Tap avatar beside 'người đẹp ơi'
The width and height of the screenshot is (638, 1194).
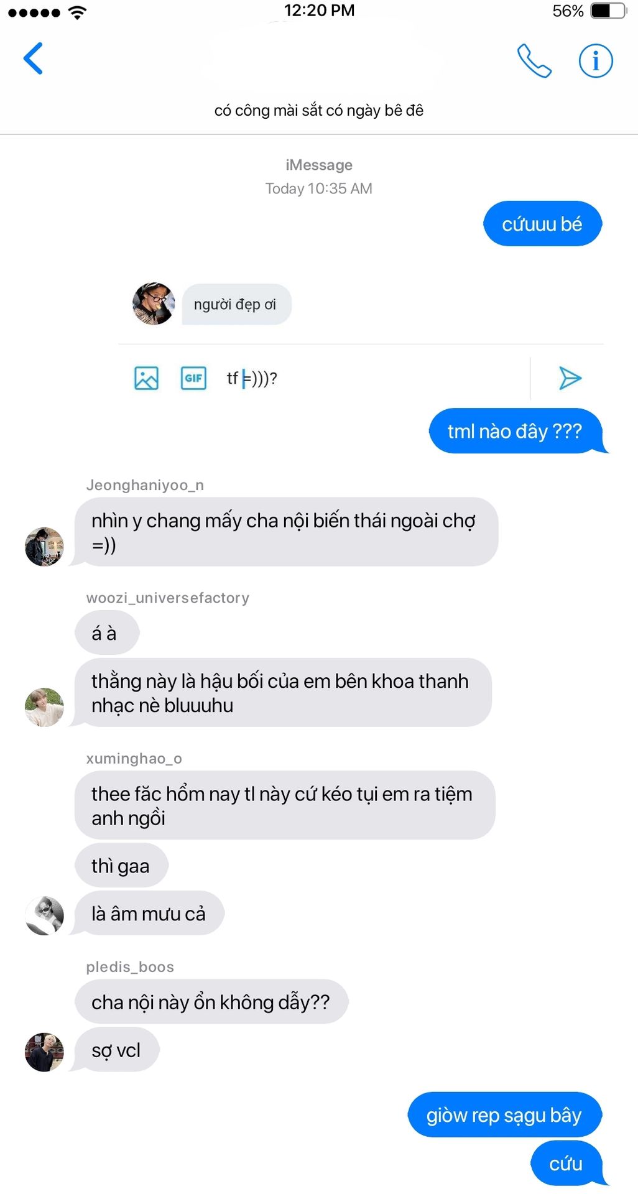[x=154, y=303]
